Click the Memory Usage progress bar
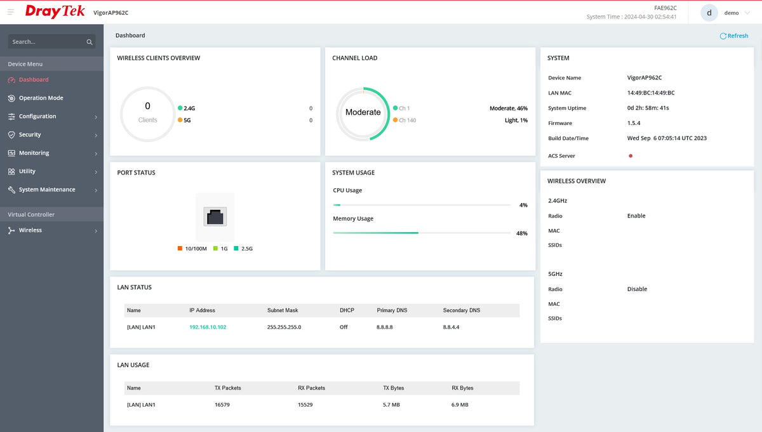762x432 pixels. click(422, 233)
